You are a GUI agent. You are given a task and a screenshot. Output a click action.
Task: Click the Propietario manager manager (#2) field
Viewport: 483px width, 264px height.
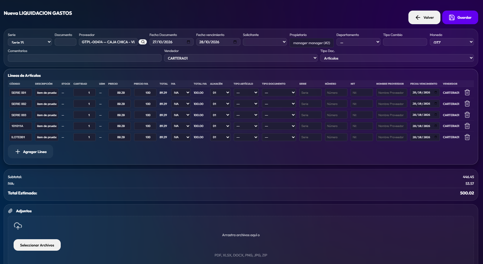311,43
